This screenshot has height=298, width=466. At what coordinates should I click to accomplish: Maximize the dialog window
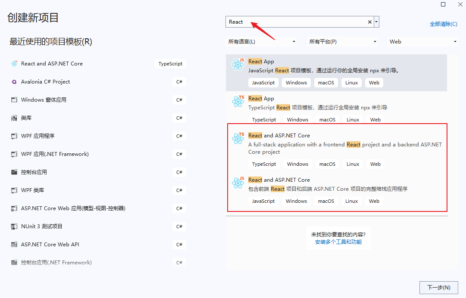click(443, 4)
